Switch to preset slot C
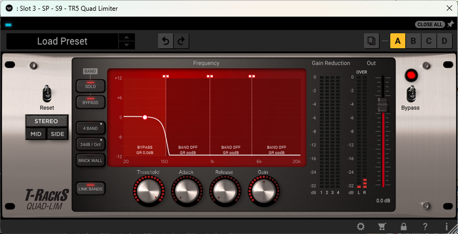 [429, 41]
